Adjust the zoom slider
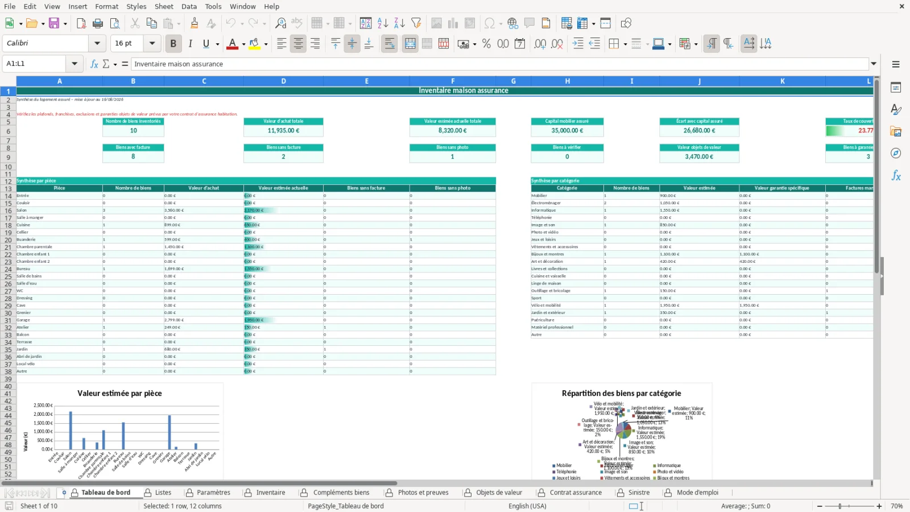The width and height of the screenshot is (910, 512). point(839,506)
